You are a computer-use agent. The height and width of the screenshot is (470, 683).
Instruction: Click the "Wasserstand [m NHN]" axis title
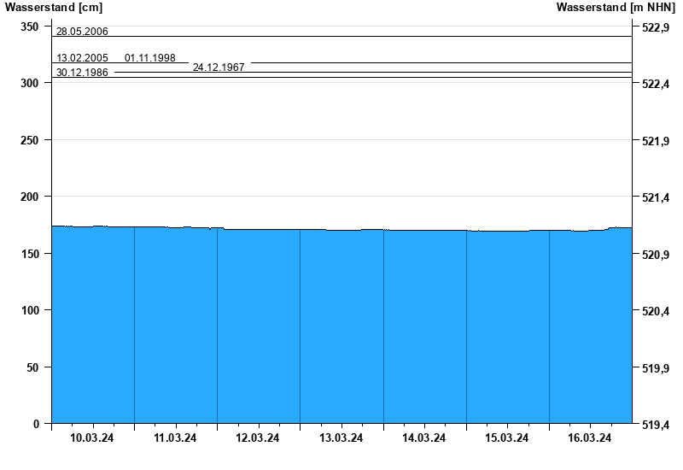click(x=615, y=8)
